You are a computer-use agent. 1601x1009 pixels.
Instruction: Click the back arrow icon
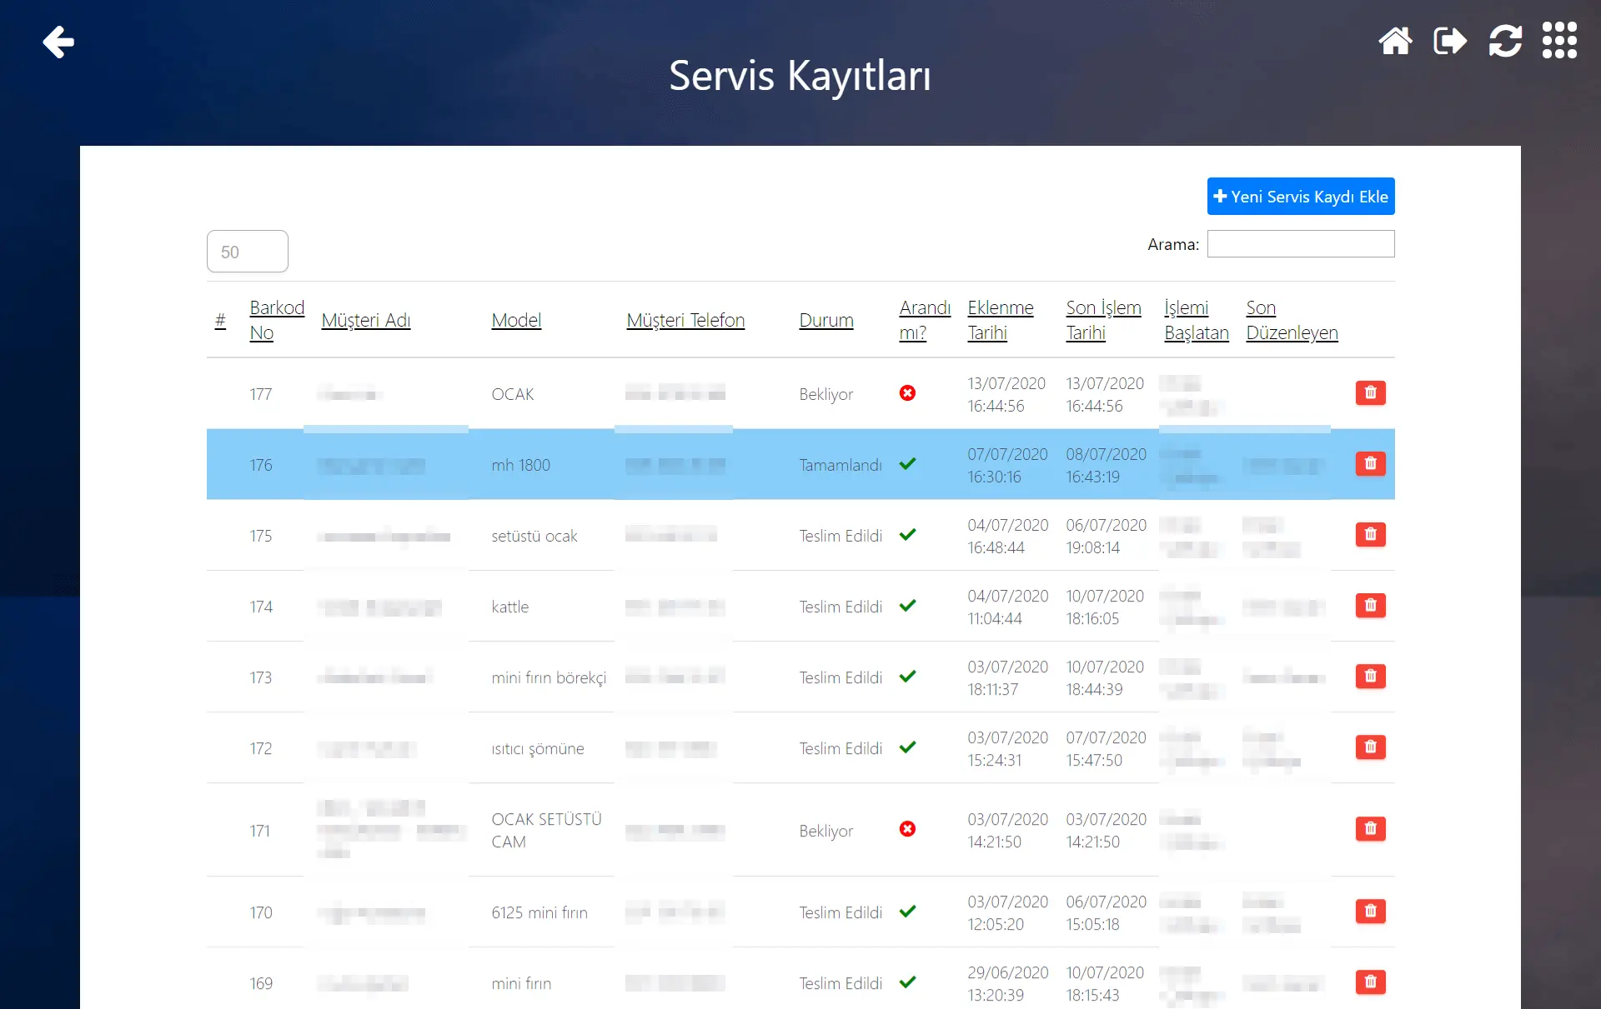pos(58,42)
